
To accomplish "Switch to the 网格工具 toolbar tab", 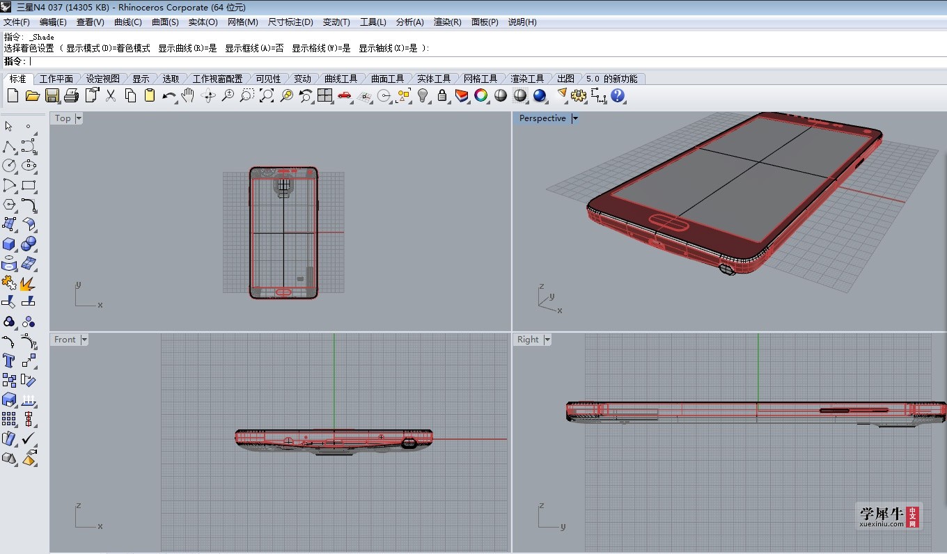I will [480, 79].
